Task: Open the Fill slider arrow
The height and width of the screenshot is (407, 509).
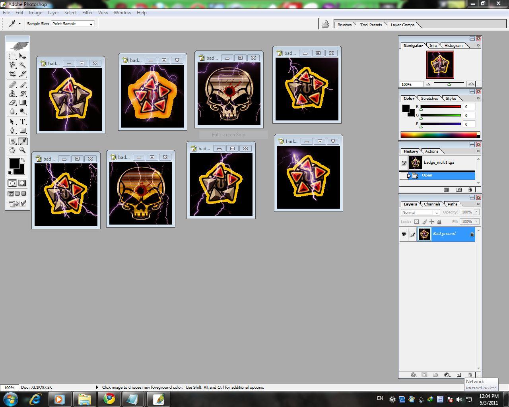Action: (476, 221)
